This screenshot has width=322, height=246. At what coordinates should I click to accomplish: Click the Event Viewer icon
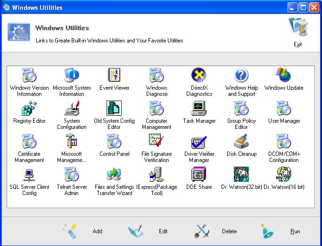(114, 75)
